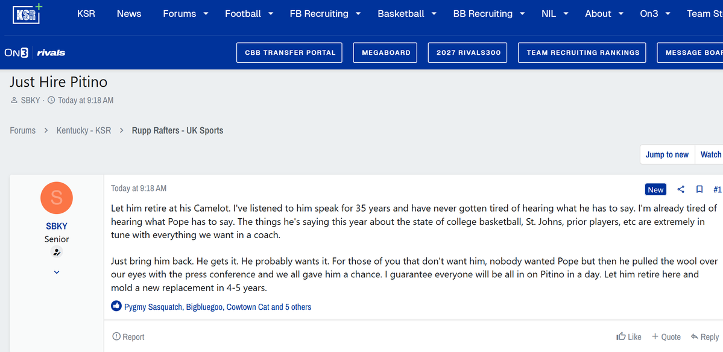
Task: Click the rivals logo next to On3
Action: click(x=51, y=52)
